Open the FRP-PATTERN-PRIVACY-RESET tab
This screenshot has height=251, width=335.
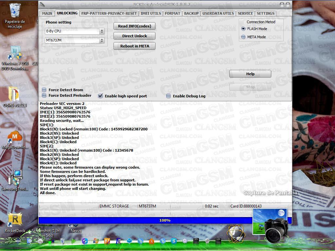coord(109,13)
